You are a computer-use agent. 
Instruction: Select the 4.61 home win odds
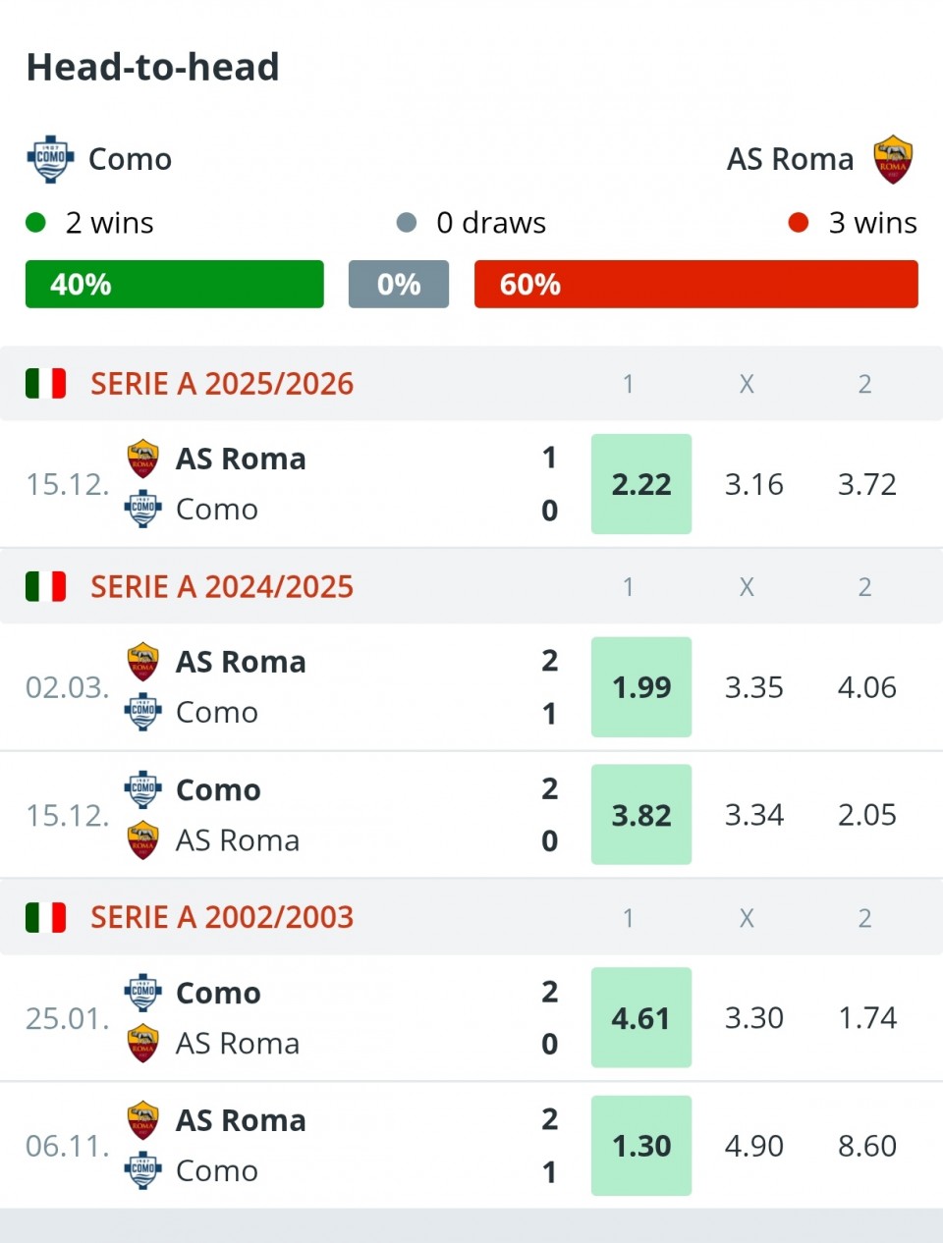point(641,1018)
